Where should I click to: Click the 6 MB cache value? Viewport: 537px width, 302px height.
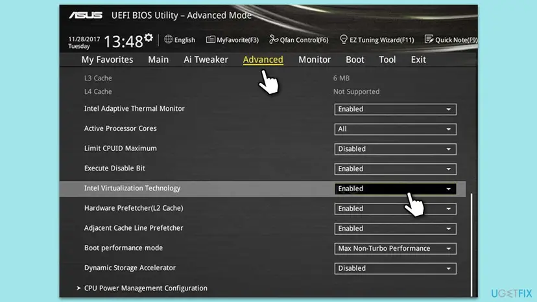click(x=341, y=78)
